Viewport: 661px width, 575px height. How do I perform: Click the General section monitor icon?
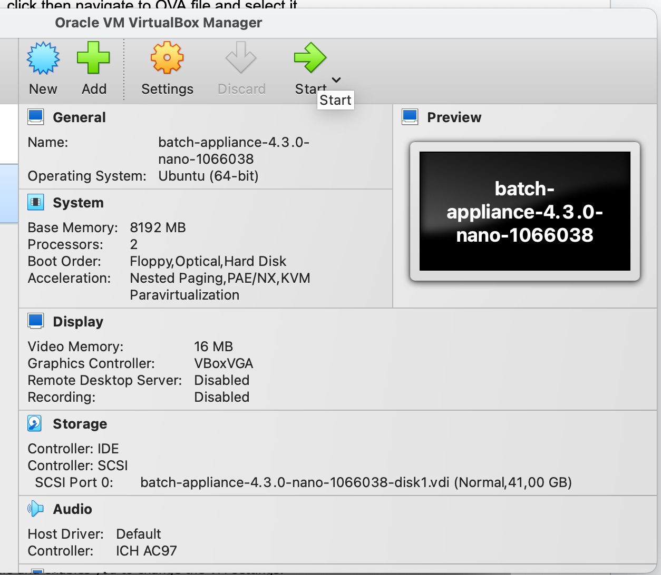click(x=36, y=117)
